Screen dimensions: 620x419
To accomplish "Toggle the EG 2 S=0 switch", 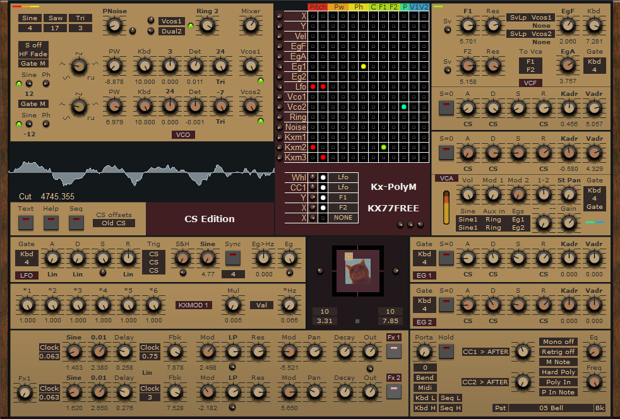I will pyautogui.click(x=446, y=305).
